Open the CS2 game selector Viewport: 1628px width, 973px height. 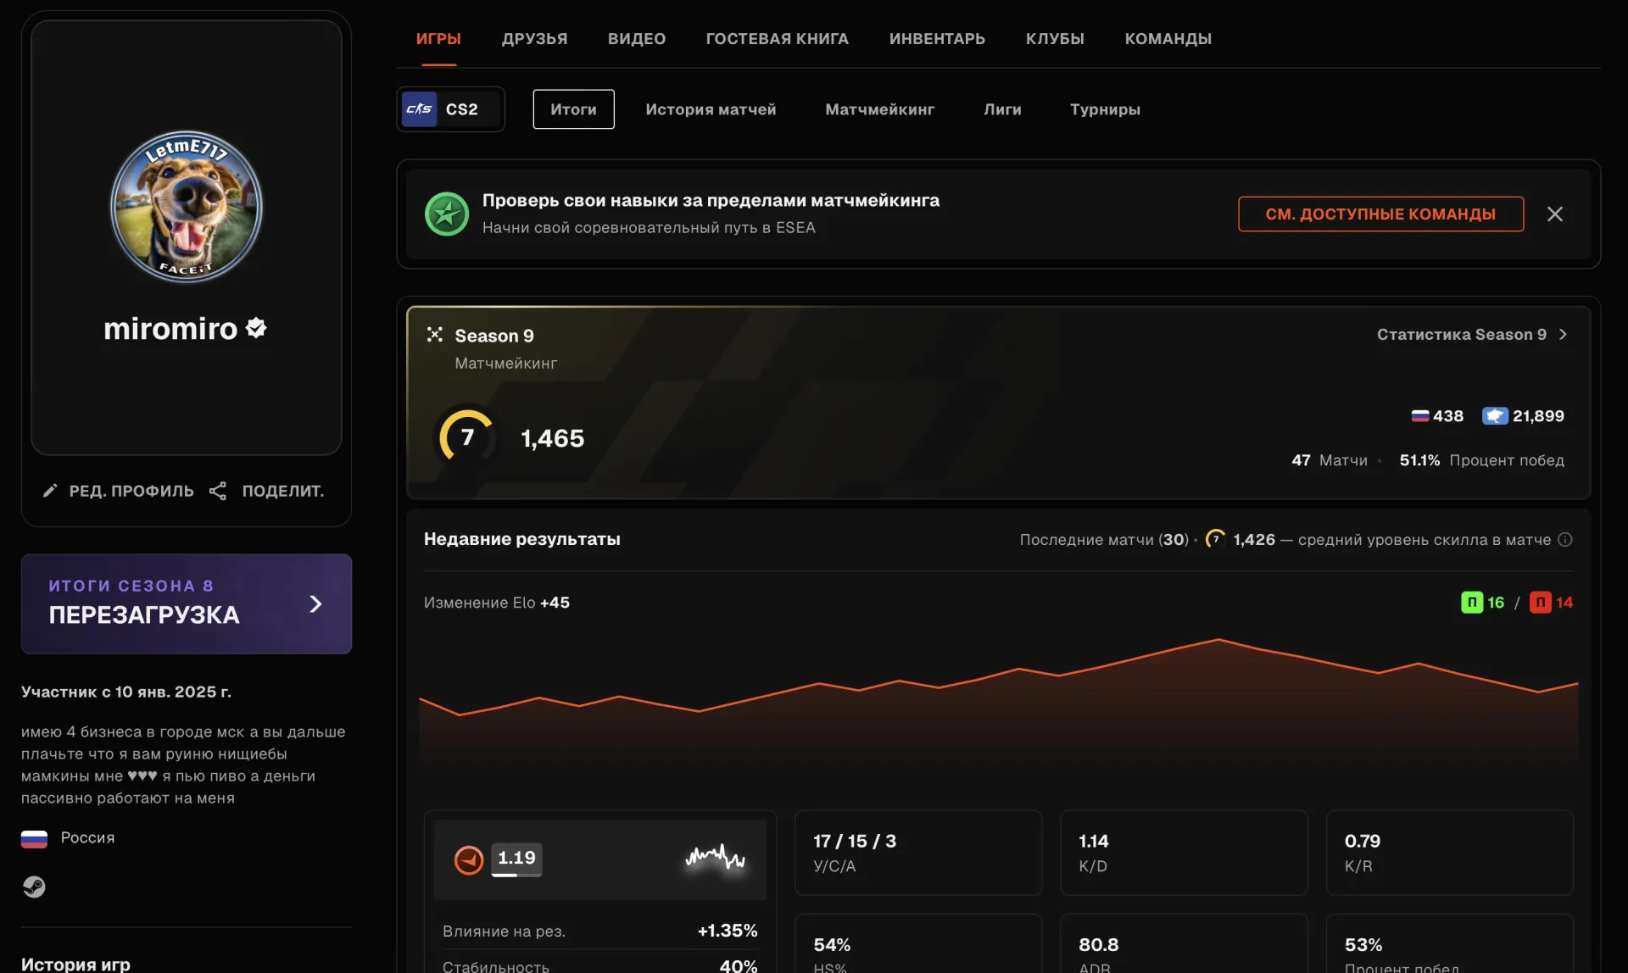tap(451, 109)
